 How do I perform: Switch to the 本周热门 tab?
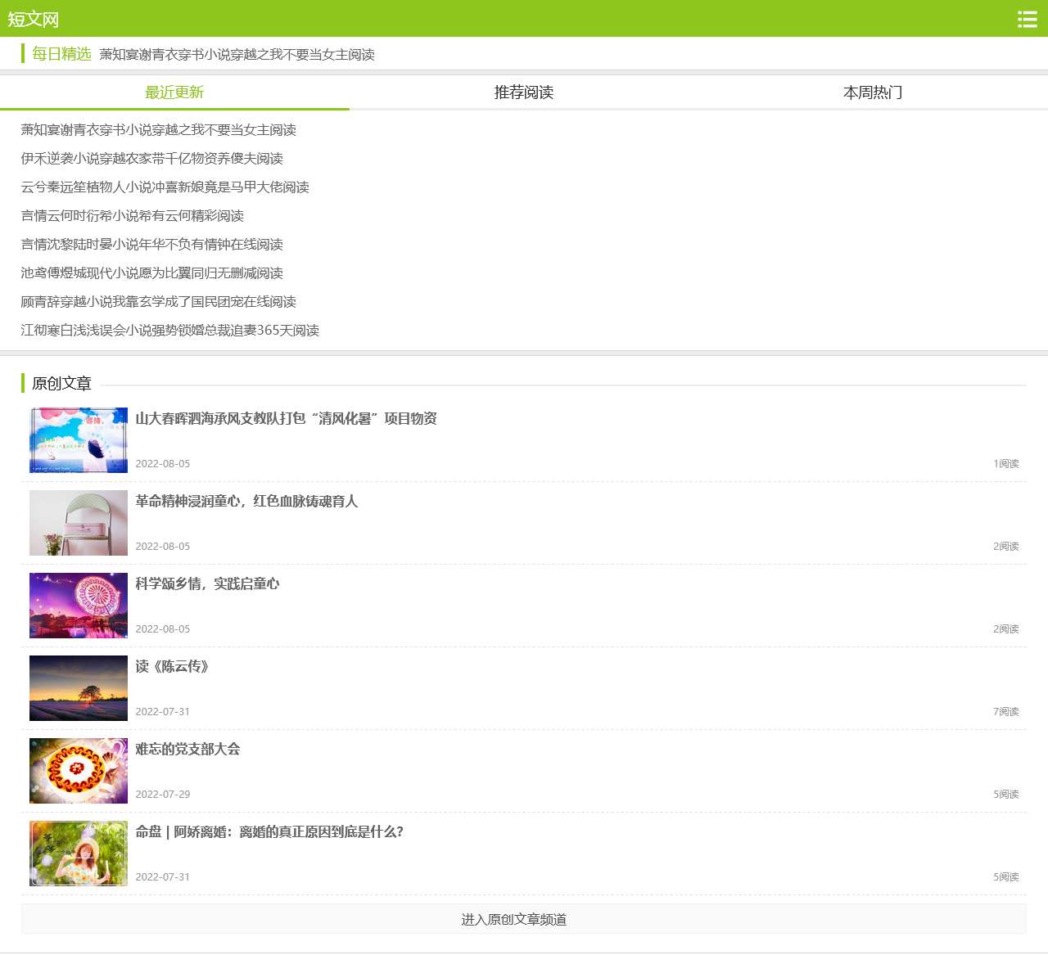[x=873, y=92]
